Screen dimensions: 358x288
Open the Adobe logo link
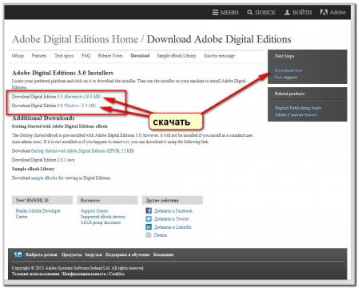tap(333, 12)
